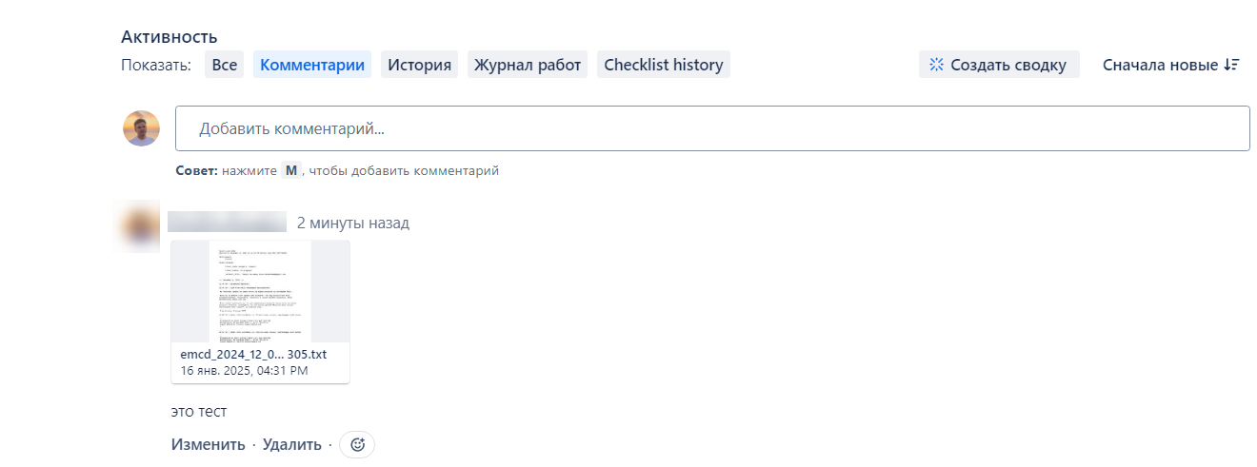The width and height of the screenshot is (1257, 467).
Task: Click the 2 минуты назад timestamp
Action: coord(353,223)
